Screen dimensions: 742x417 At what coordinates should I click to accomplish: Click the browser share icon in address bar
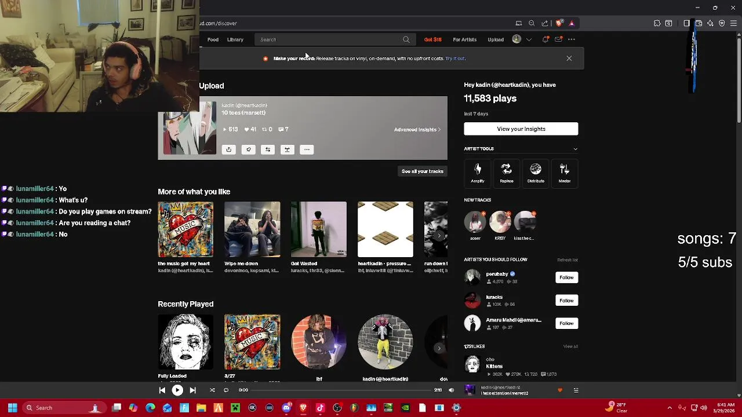coord(545,23)
